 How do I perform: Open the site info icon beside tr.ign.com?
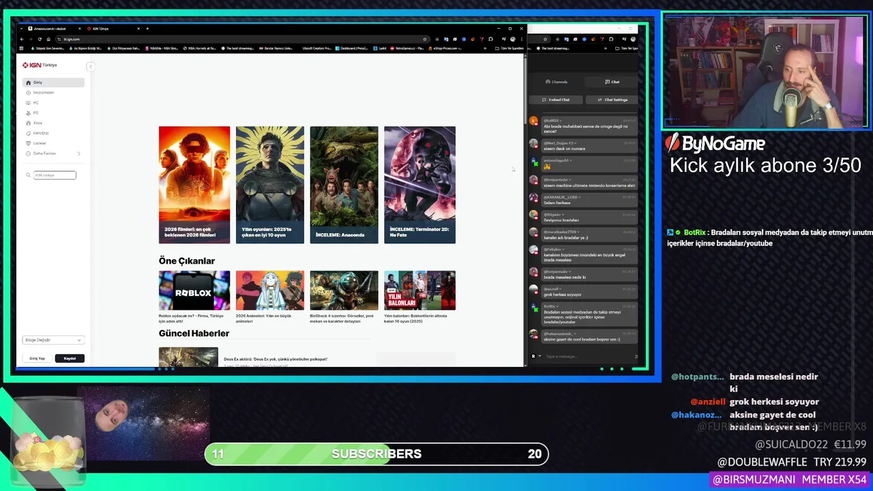point(59,39)
